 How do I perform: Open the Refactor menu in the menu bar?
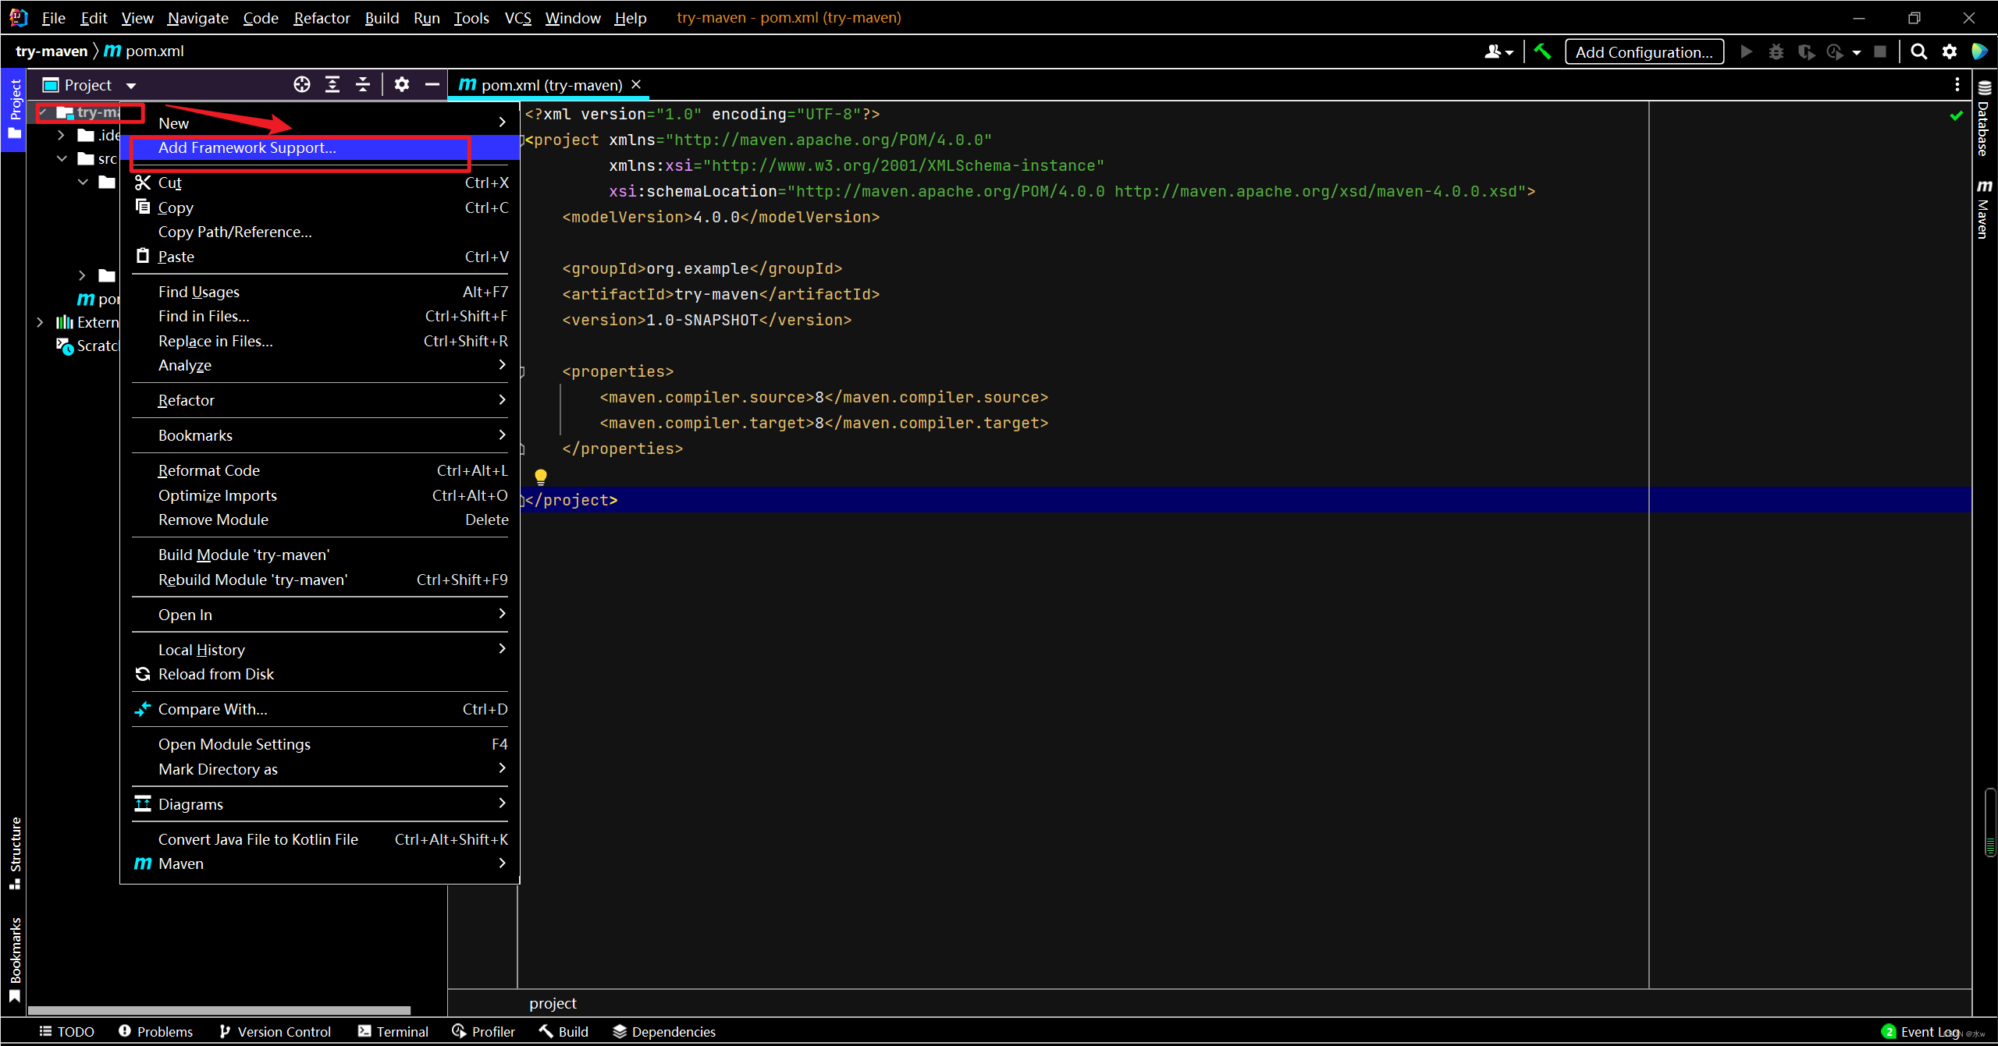[x=321, y=17]
